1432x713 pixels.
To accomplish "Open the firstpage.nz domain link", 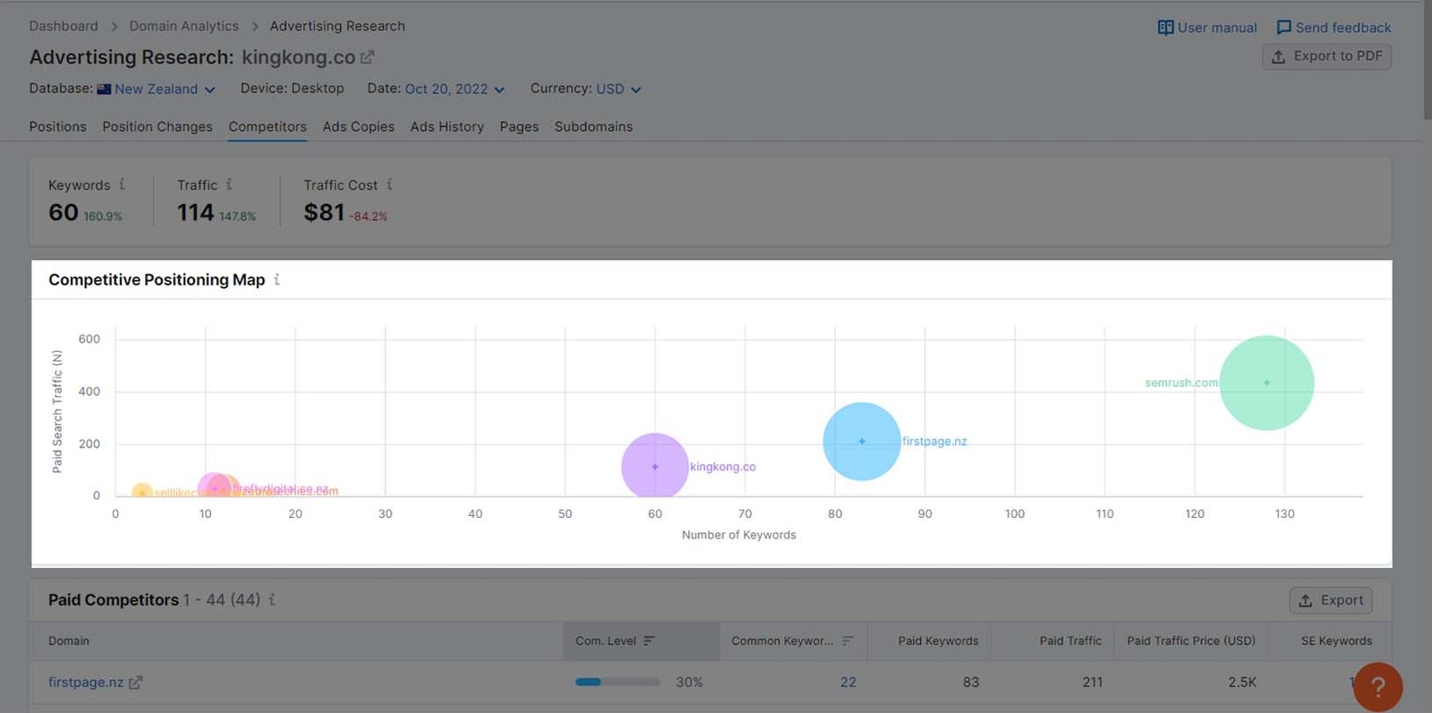I will [x=86, y=683].
